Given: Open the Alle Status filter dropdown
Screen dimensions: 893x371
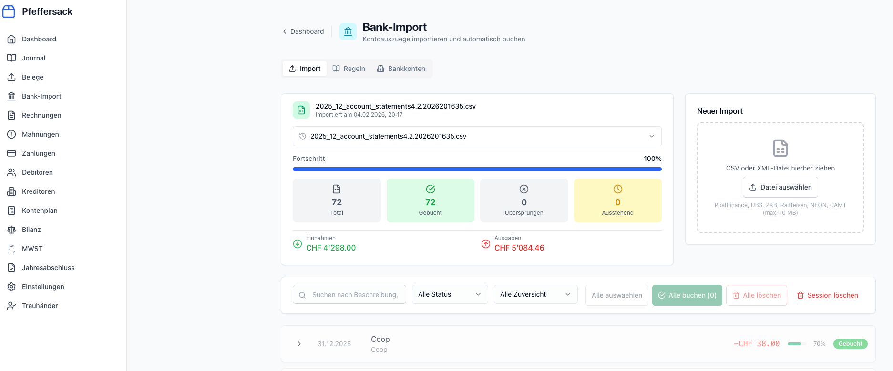Looking at the screenshot, I should (450, 294).
